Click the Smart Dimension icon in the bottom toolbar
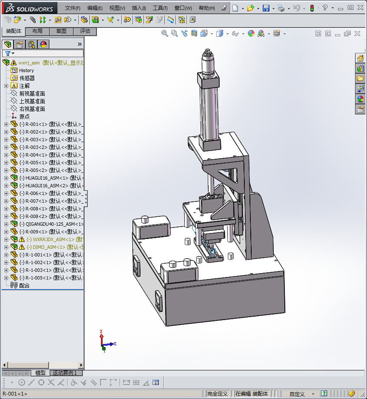The width and height of the screenshot is (367, 399). [126, 382]
